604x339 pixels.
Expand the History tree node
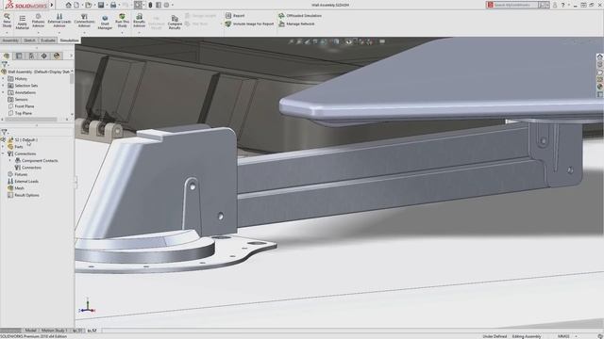[3, 79]
